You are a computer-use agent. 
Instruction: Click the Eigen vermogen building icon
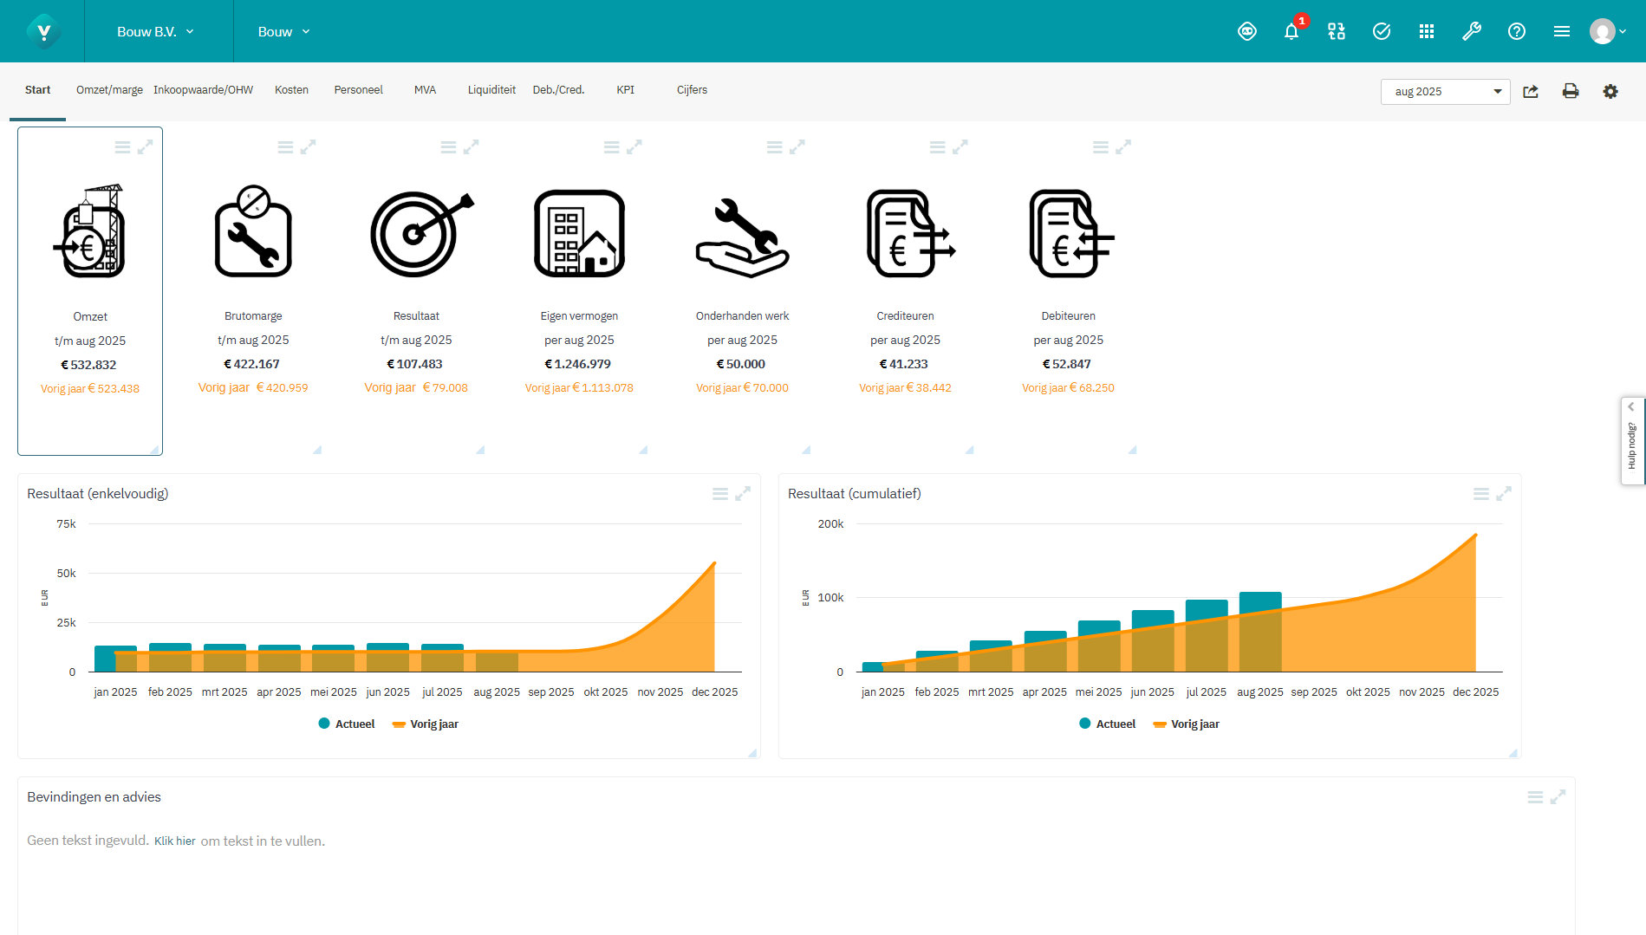pyautogui.click(x=578, y=231)
